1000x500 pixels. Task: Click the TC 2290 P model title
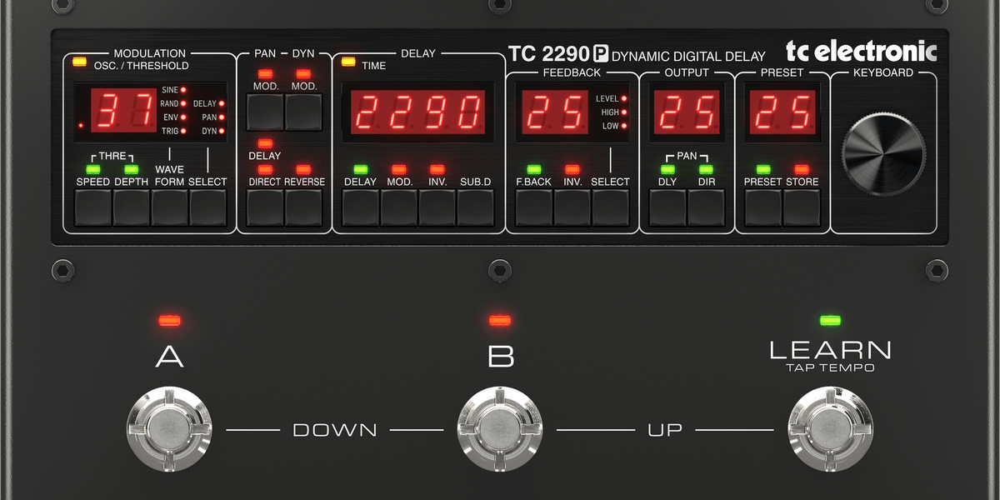click(x=558, y=54)
